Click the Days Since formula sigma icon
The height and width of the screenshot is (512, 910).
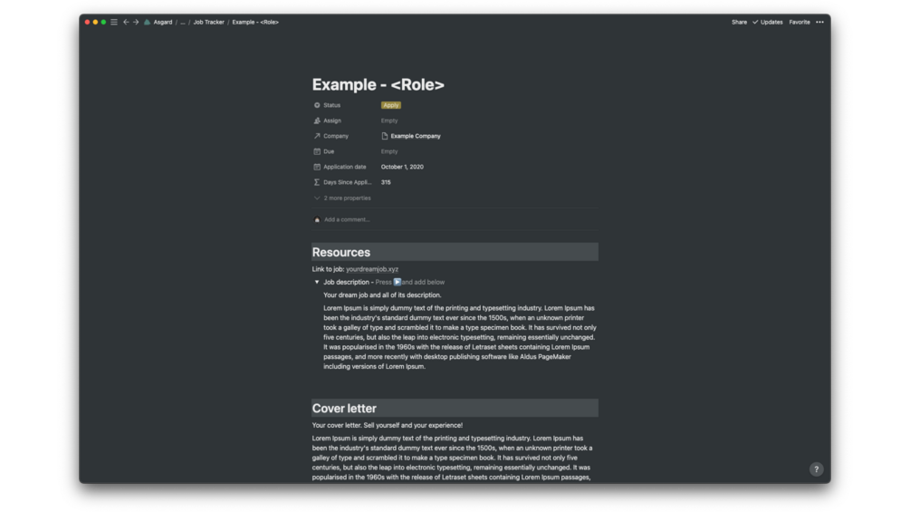pyautogui.click(x=317, y=182)
